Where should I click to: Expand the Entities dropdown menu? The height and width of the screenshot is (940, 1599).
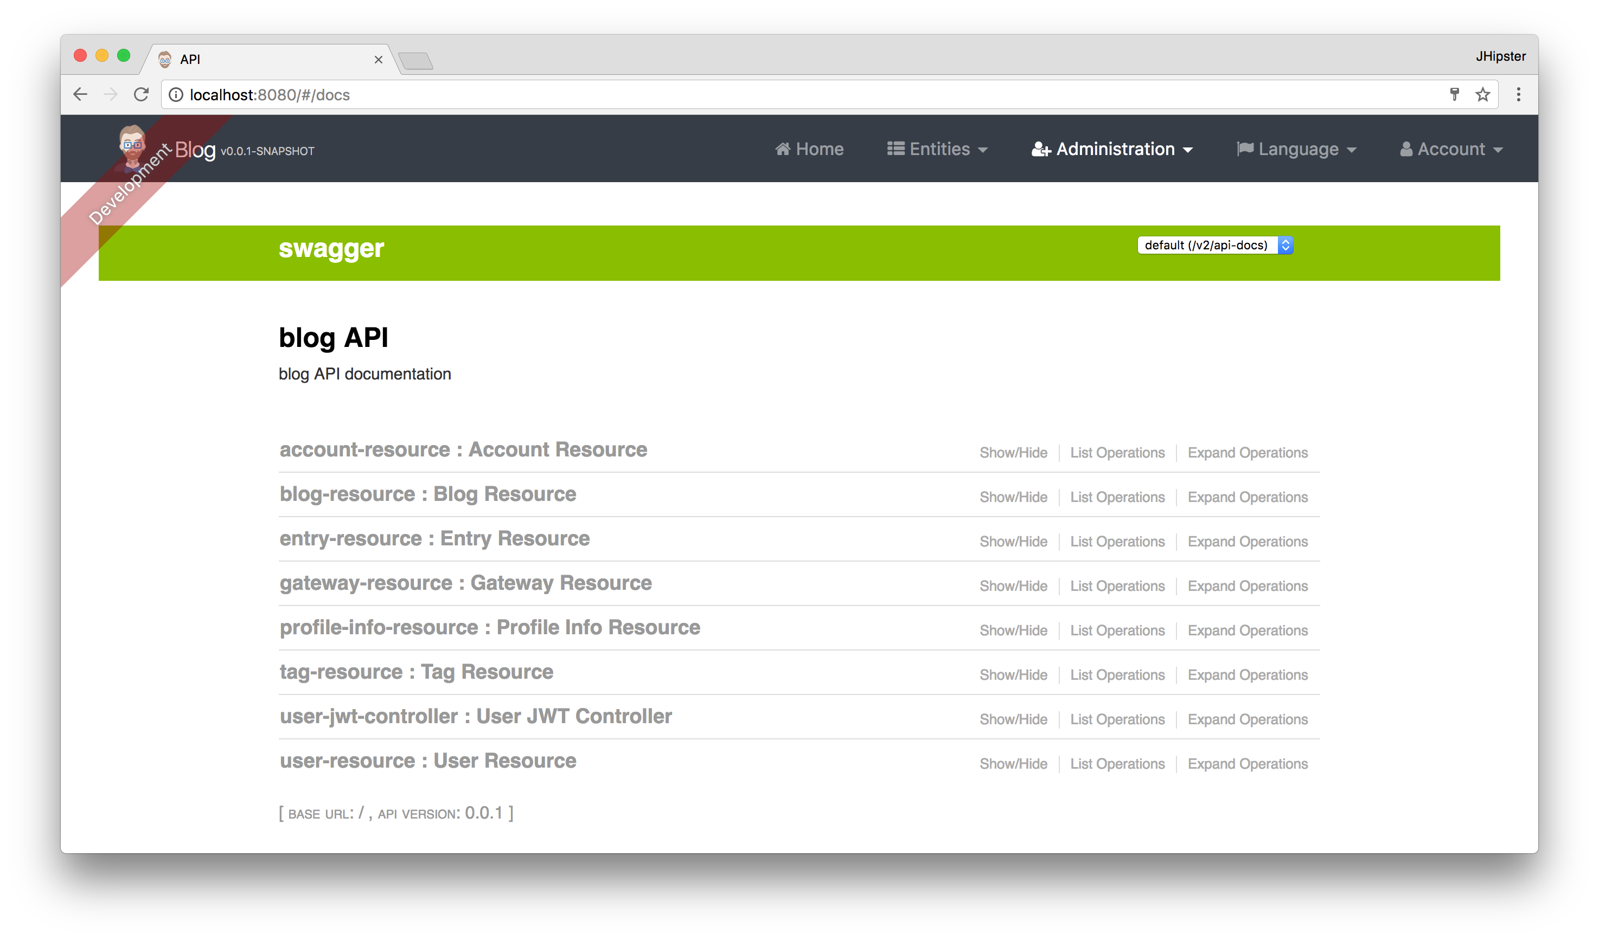[937, 149]
